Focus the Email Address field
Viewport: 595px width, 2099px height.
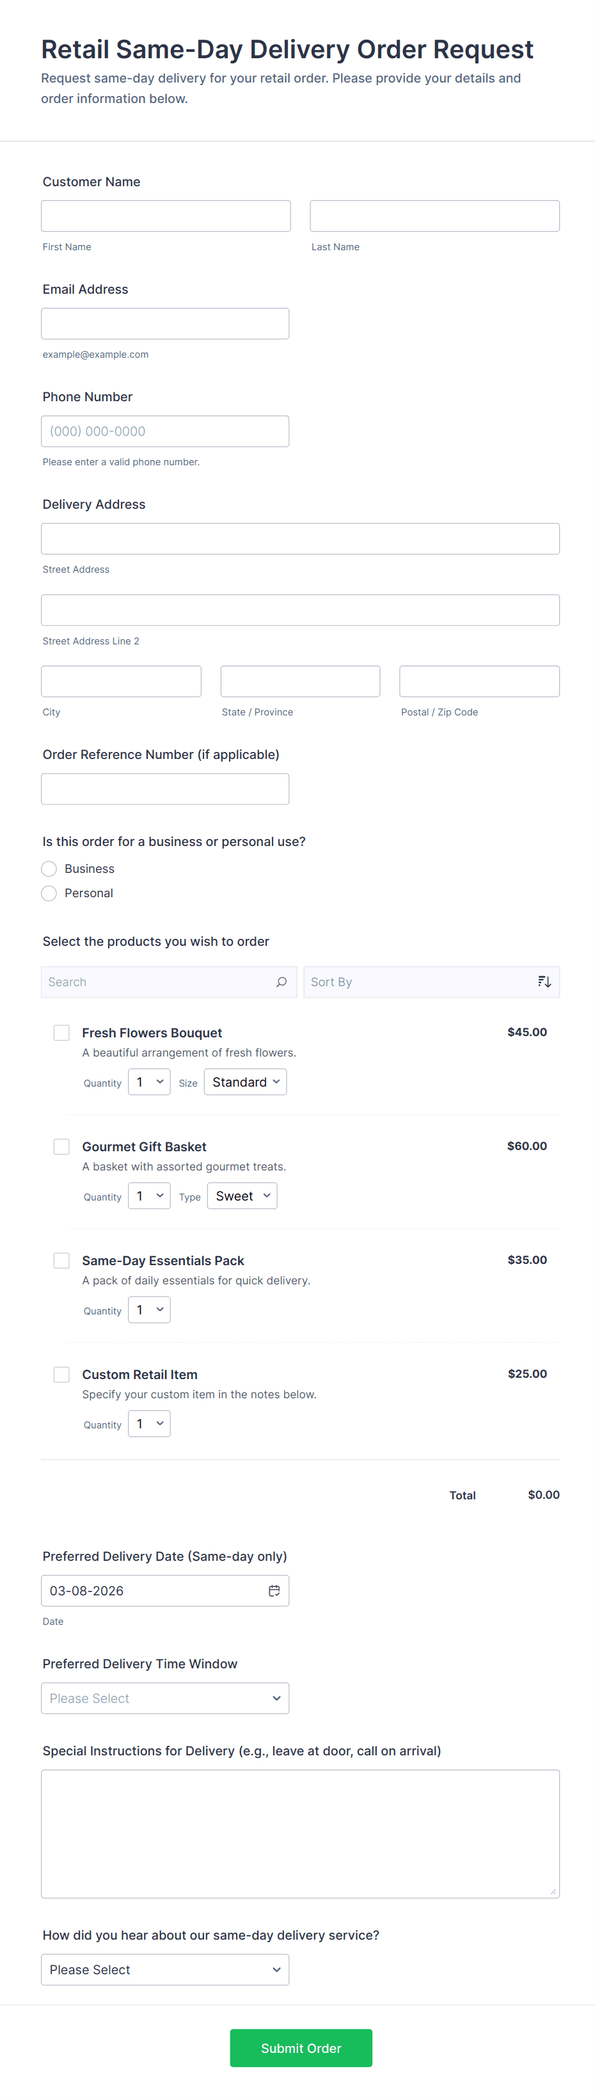click(x=164, y=323)
